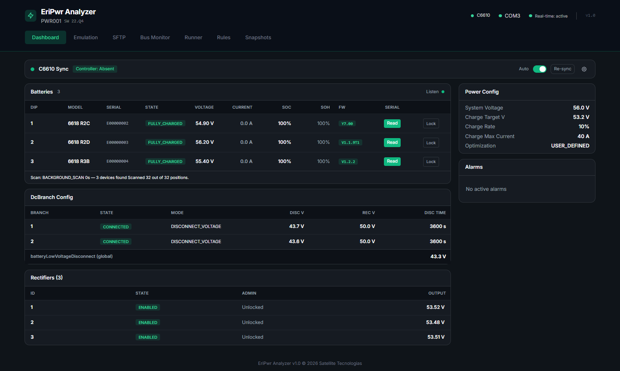
Task: Open sync settings via the gear icon
Action: 584,69
